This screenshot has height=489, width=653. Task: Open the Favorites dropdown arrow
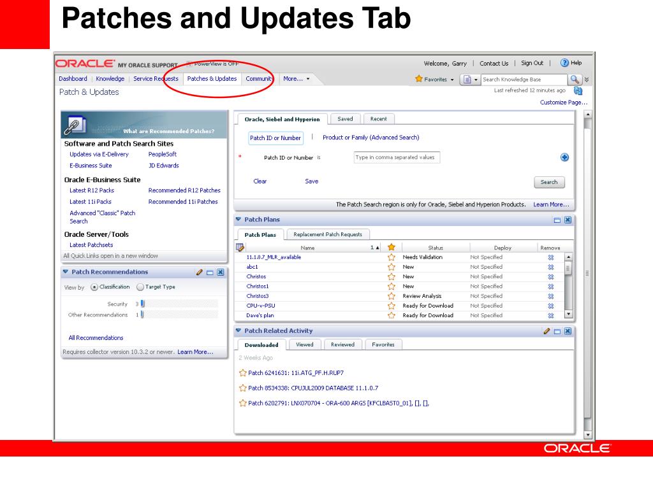point(452,80)
